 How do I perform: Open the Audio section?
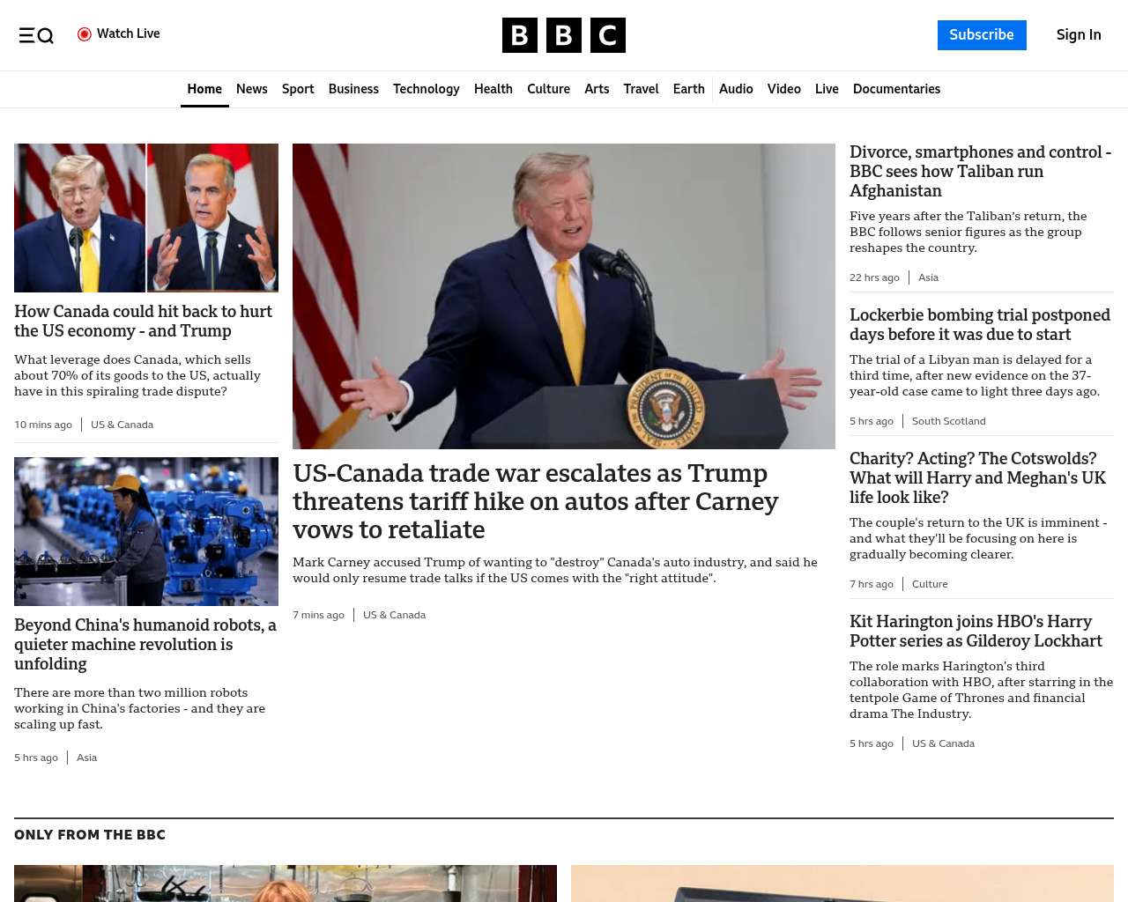[x=736, y=89]
